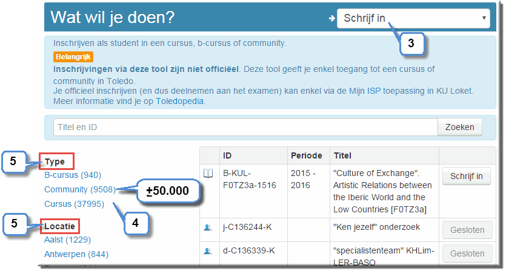Click the community icon for d-C136339-K
The image size is (506, 271).
(x=208, y=252)
